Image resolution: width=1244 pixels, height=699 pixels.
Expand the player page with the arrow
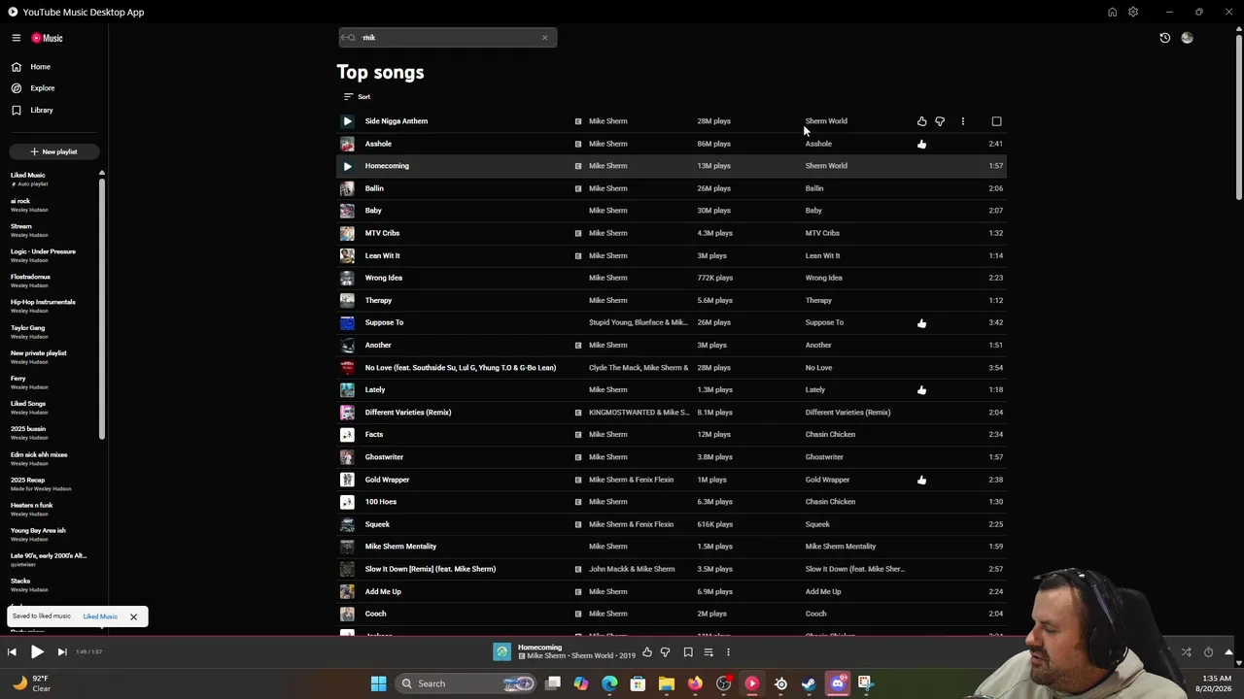[x=1228, y=652]
